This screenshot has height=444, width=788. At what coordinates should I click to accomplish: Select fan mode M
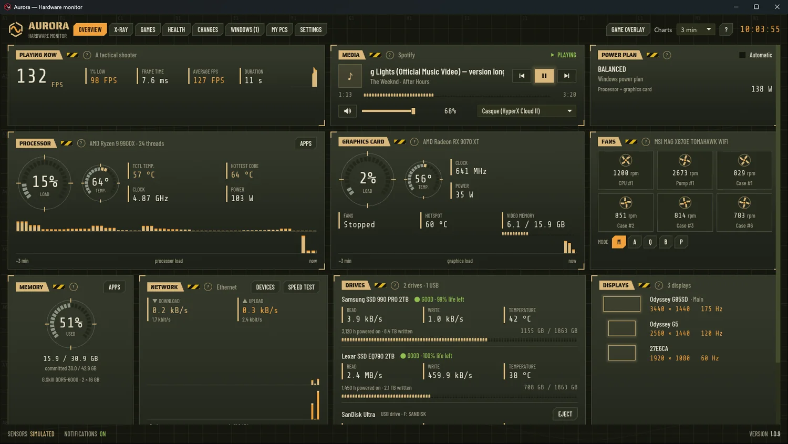click(619, 242)
